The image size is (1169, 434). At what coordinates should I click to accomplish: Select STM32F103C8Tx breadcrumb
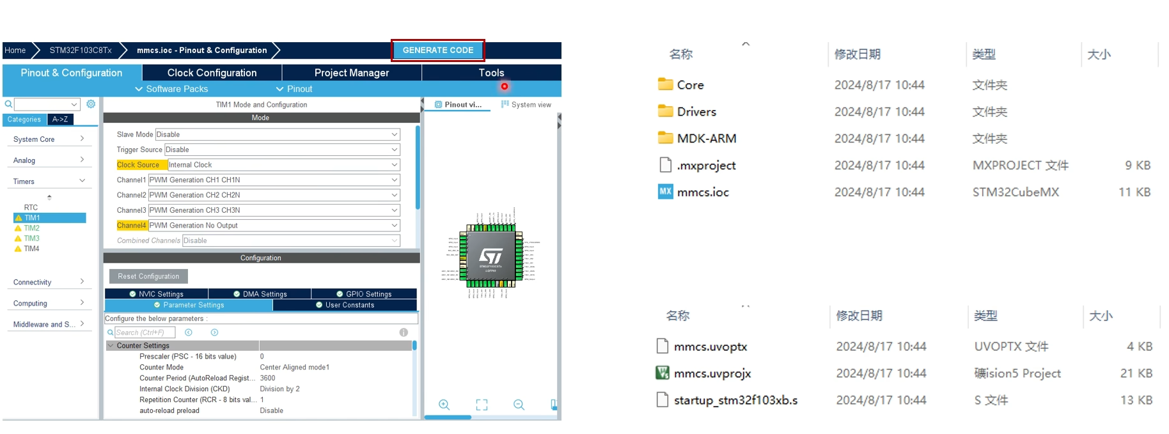[81, 50]
